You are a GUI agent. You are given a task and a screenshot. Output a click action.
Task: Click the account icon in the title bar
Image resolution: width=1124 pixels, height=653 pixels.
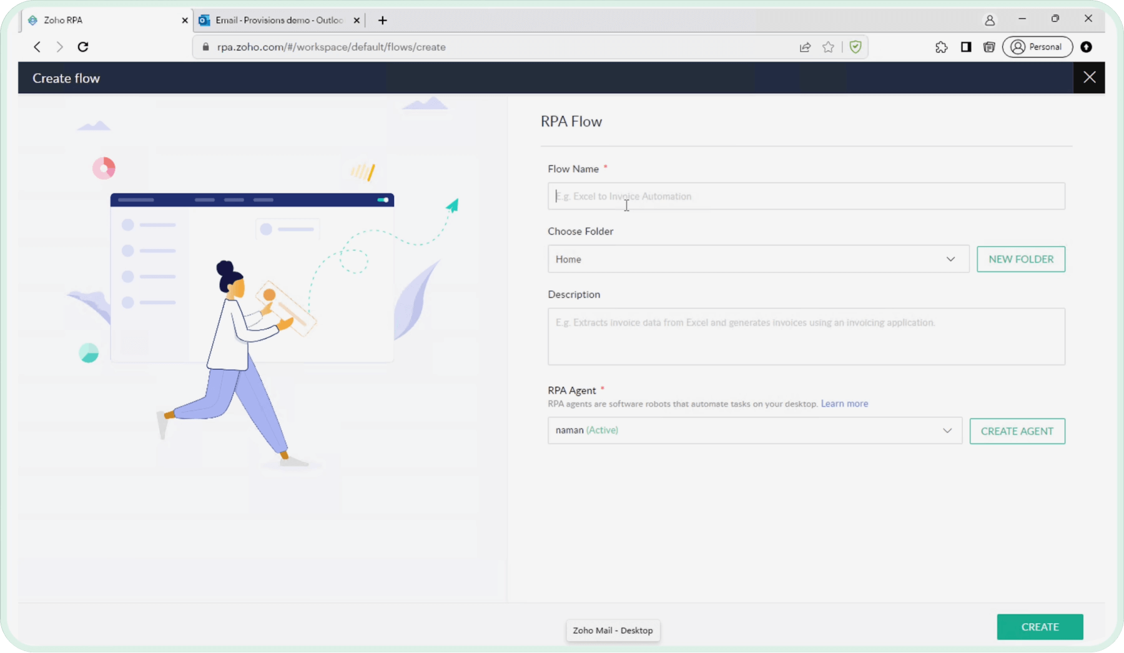[x=990, y=21]
